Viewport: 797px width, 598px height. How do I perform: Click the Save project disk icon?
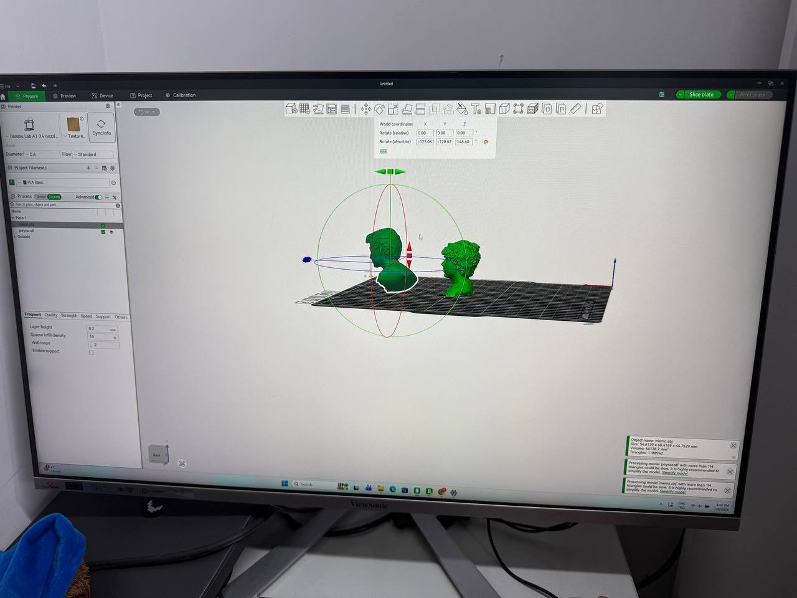coord(33,86)
